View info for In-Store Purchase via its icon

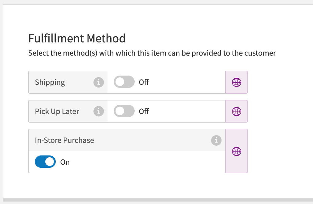[216, 140]
